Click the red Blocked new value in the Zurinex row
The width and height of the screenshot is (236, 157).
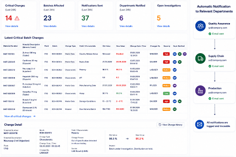point(120,54)
